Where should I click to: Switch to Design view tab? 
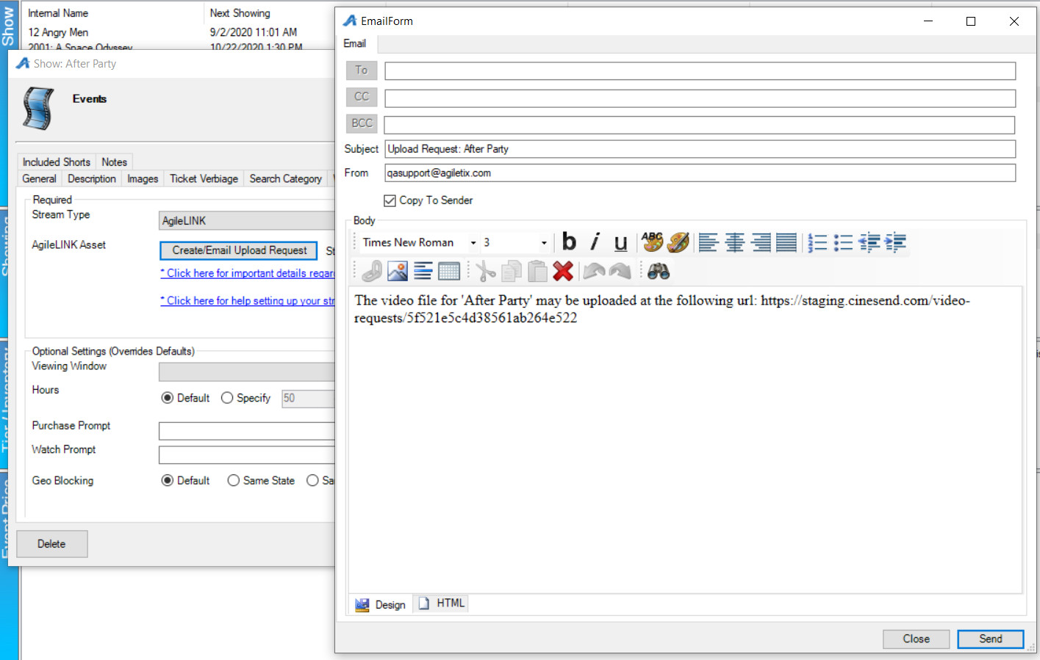tap(381, 605)
